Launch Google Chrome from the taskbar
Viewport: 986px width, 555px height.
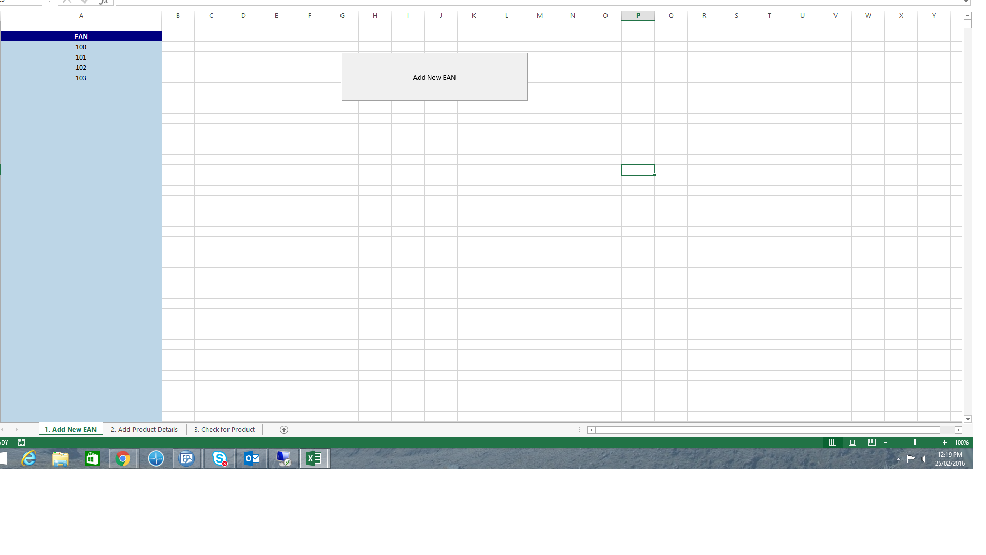click(x=123, y=458)
